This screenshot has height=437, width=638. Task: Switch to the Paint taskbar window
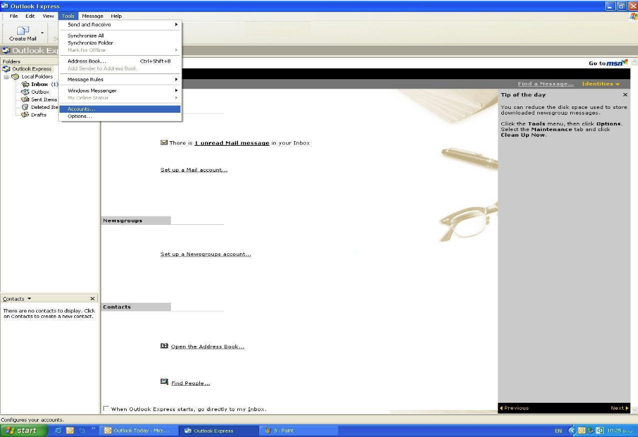pos(299,431)
